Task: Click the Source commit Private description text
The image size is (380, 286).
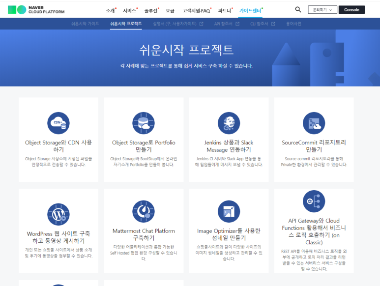Action: (314, 162)
